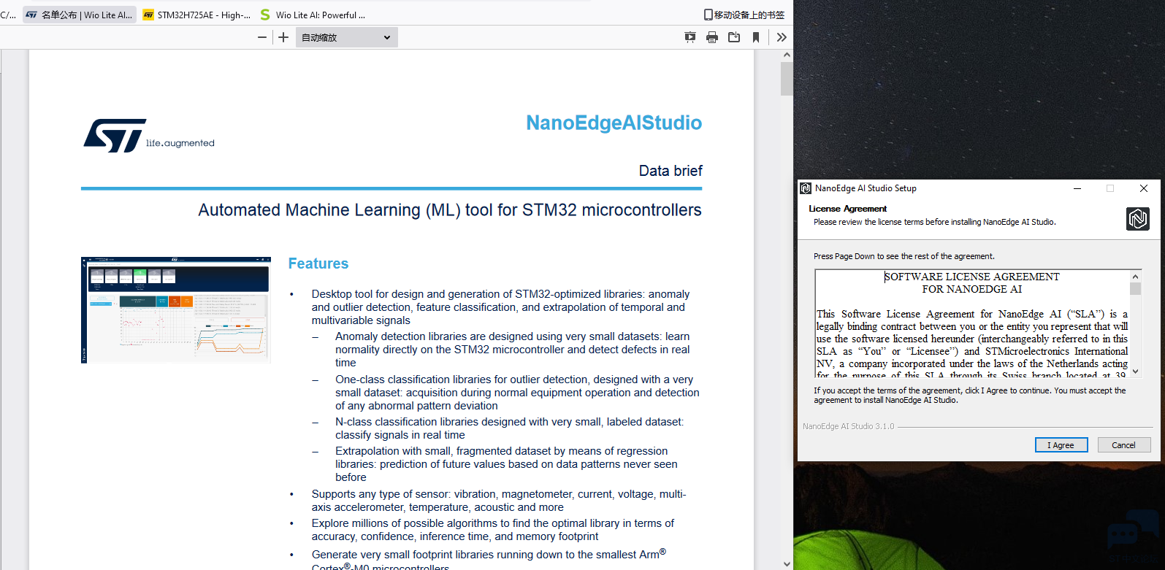This screenshot has width=1165, height=570.
Task: Open the Wio Lite AI: Powerful bookmark
Action: tap(313, 15)
